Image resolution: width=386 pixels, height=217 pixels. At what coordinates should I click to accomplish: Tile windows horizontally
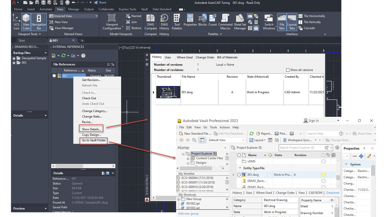(312, 16)
